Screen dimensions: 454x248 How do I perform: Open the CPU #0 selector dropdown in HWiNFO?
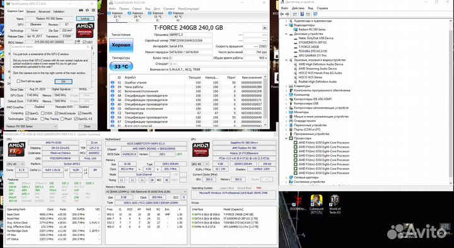[15, 164]
